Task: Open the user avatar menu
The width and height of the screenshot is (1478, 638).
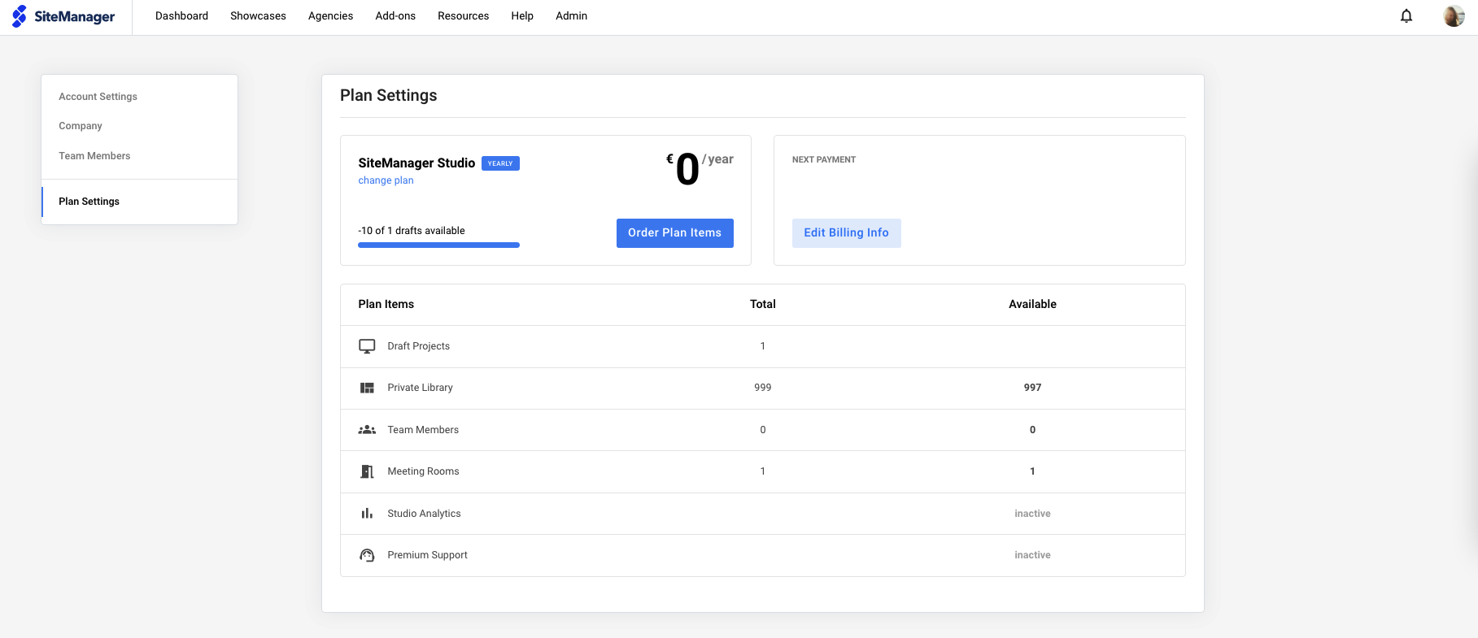Action: [x=1454, y=16]
